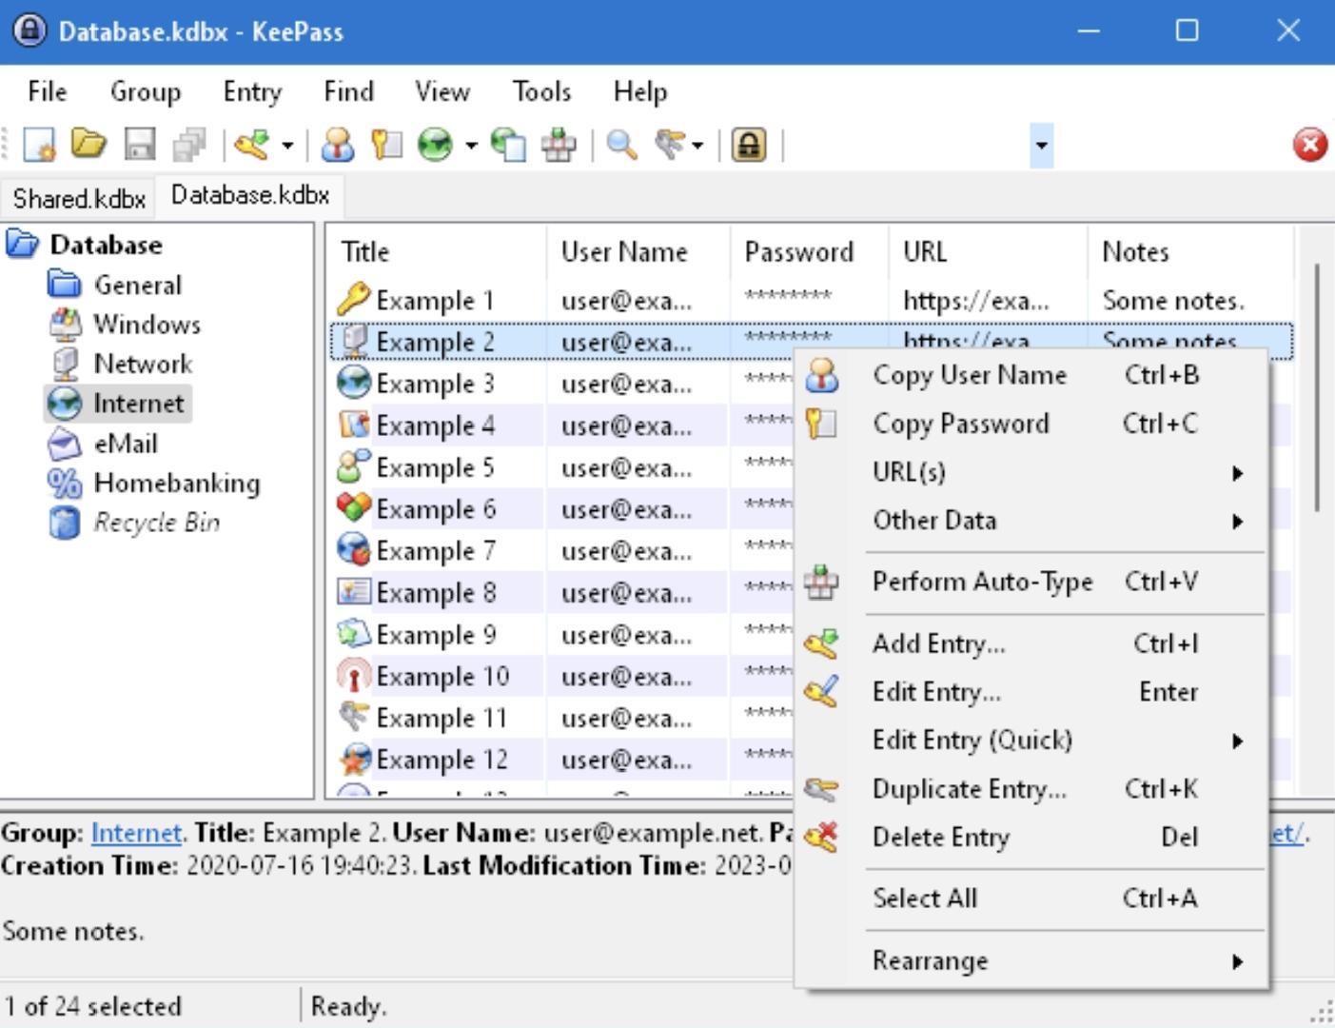Open the dropdown next to the Add Entry icon
1335x1028 pixels.
(x=291, y=145)
